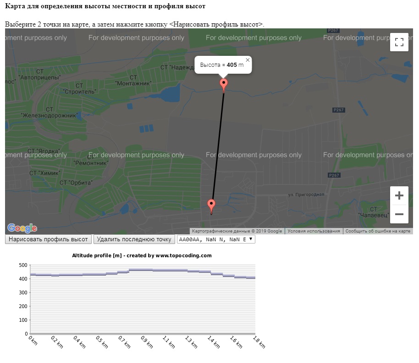Open the AA00AA coordinates dropdown

click(x=215, y=239)
